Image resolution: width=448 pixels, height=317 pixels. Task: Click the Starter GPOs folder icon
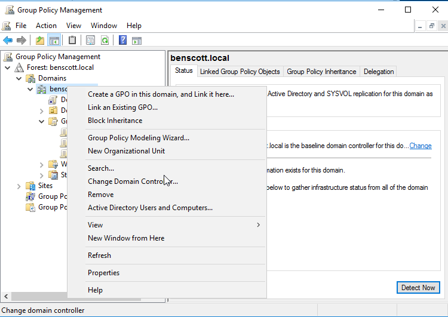[x=53, y=175]
